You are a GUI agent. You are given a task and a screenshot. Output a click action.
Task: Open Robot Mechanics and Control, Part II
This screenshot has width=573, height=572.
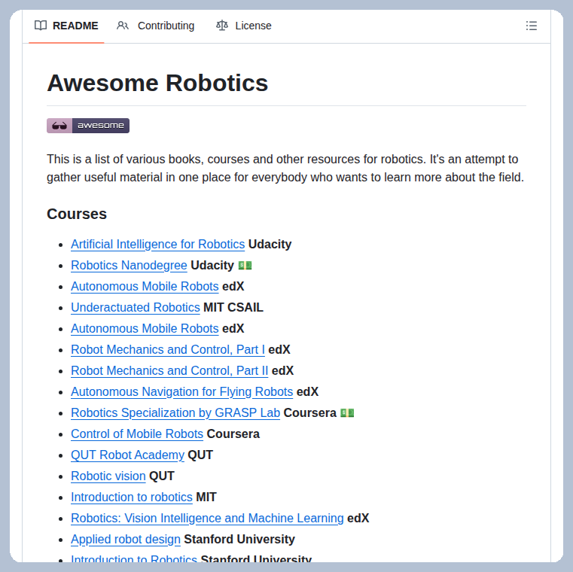tap(169, 371)
